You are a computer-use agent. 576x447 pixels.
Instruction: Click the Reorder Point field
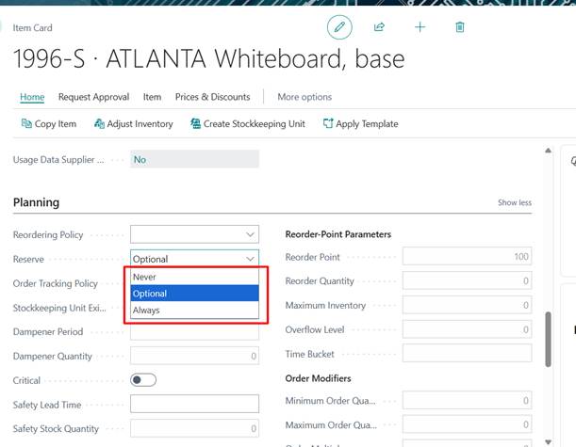[x=467, y=256]
